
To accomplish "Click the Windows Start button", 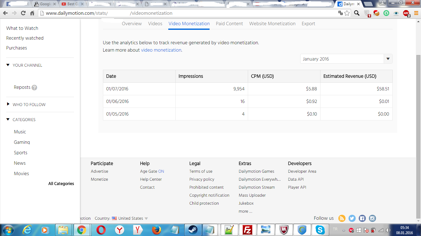I will pyautogui.click(x=8, y=230).
